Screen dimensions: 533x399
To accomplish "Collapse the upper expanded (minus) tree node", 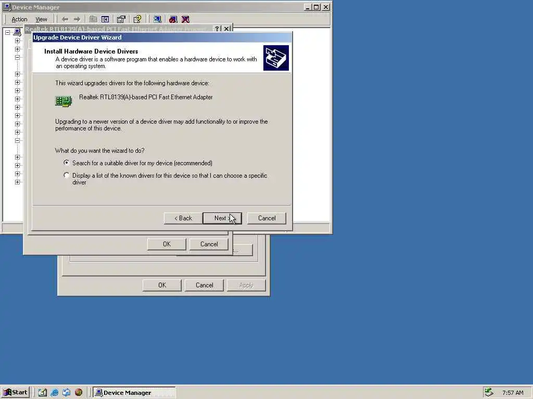I will pyautogui.click(x=17, y=57).
